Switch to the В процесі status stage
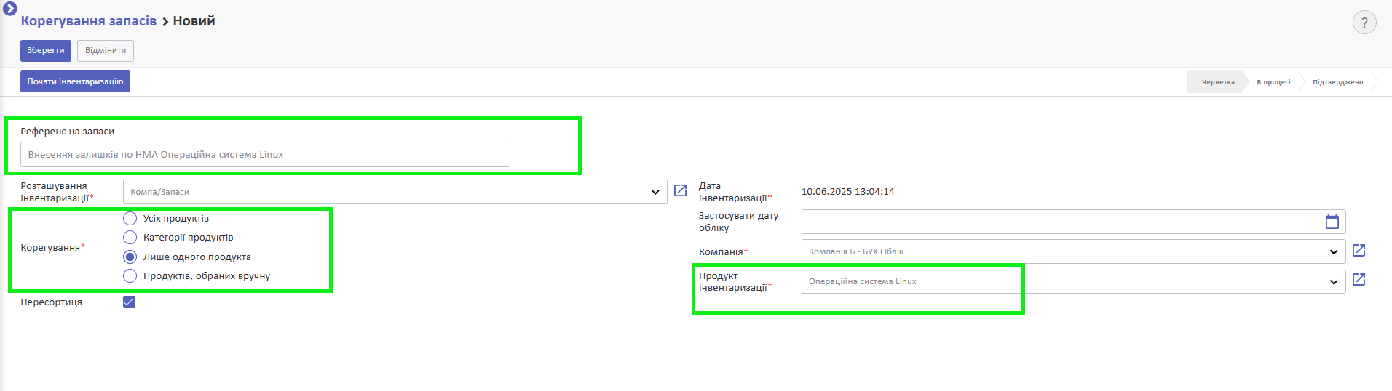Image resolution: width=1392 pixels, height=391 pixels. tap(1273, 82)
